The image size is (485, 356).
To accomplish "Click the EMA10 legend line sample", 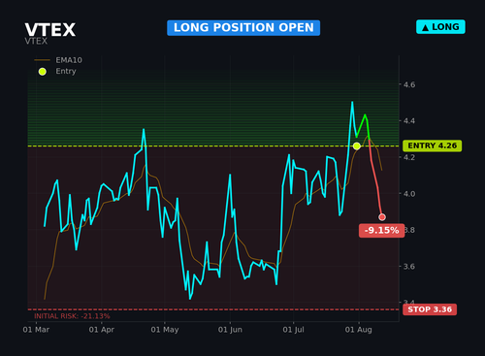I will click(x=43, y=60).
